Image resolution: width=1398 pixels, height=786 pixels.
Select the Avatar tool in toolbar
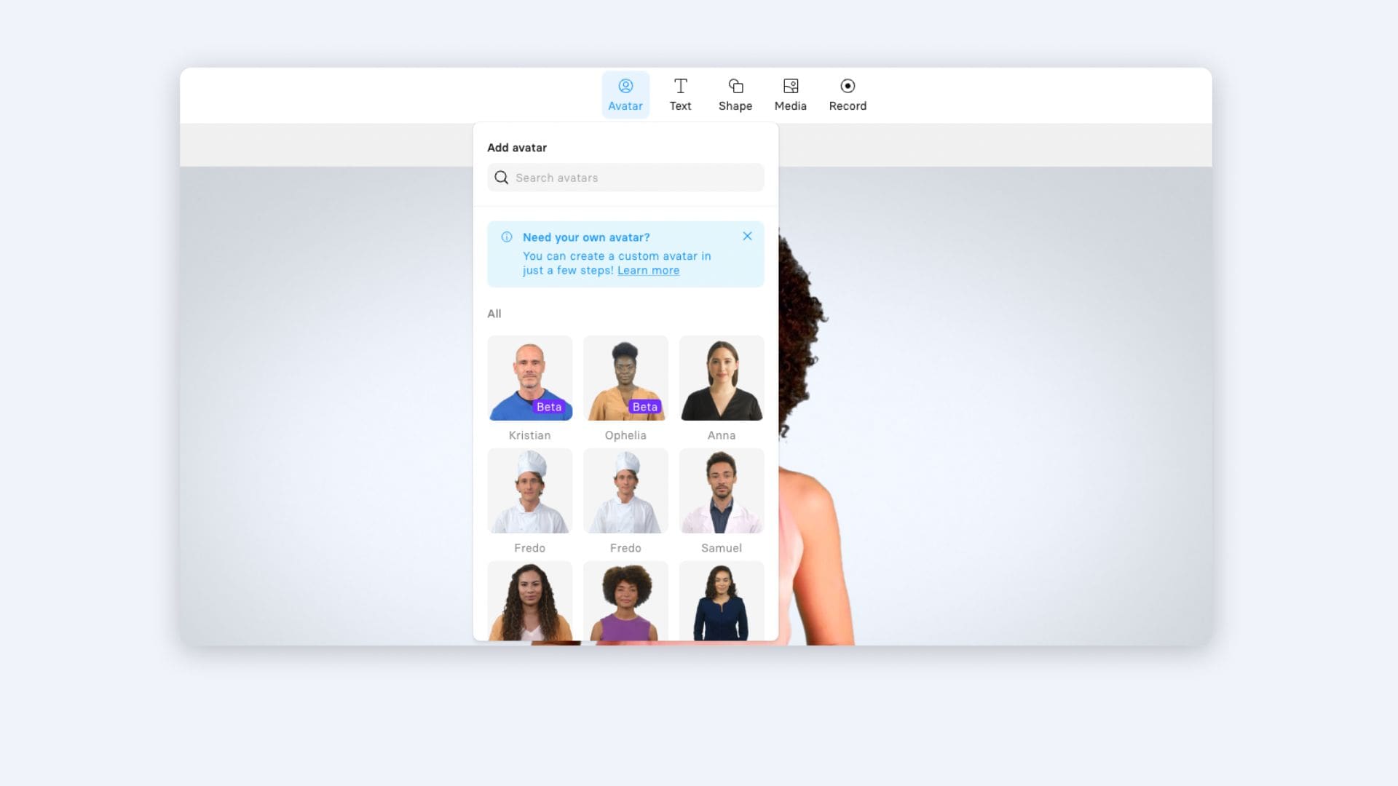point(625,94)
